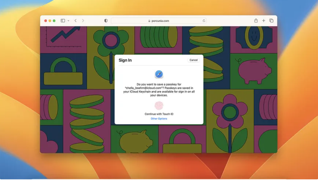318x180 pixels.
Task: Reload the page with refresh icon
Action: (x=204, y=21)
